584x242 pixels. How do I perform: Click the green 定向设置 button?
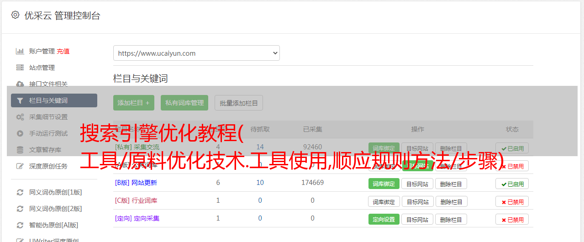[384, 219]
